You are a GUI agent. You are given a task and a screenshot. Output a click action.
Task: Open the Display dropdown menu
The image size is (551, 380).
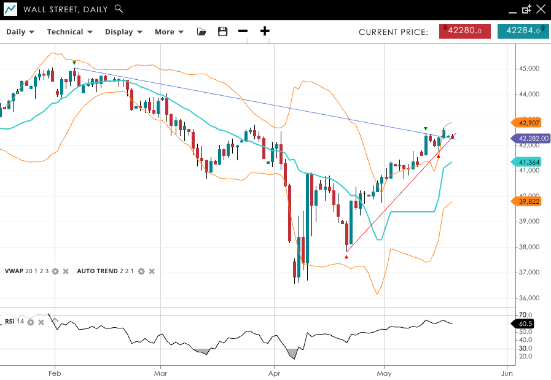(123, 32)
